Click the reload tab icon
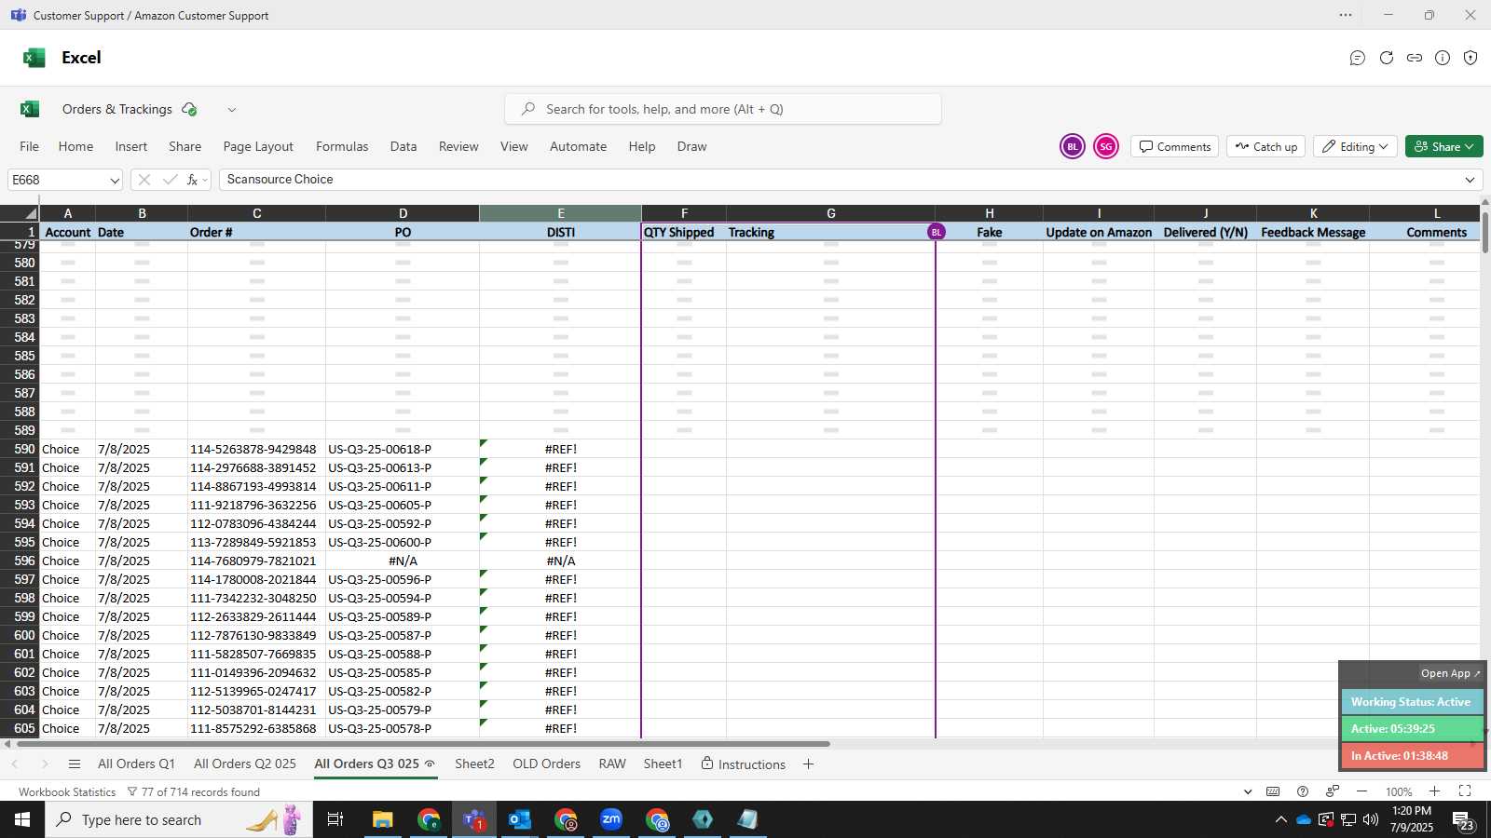 1387,58
